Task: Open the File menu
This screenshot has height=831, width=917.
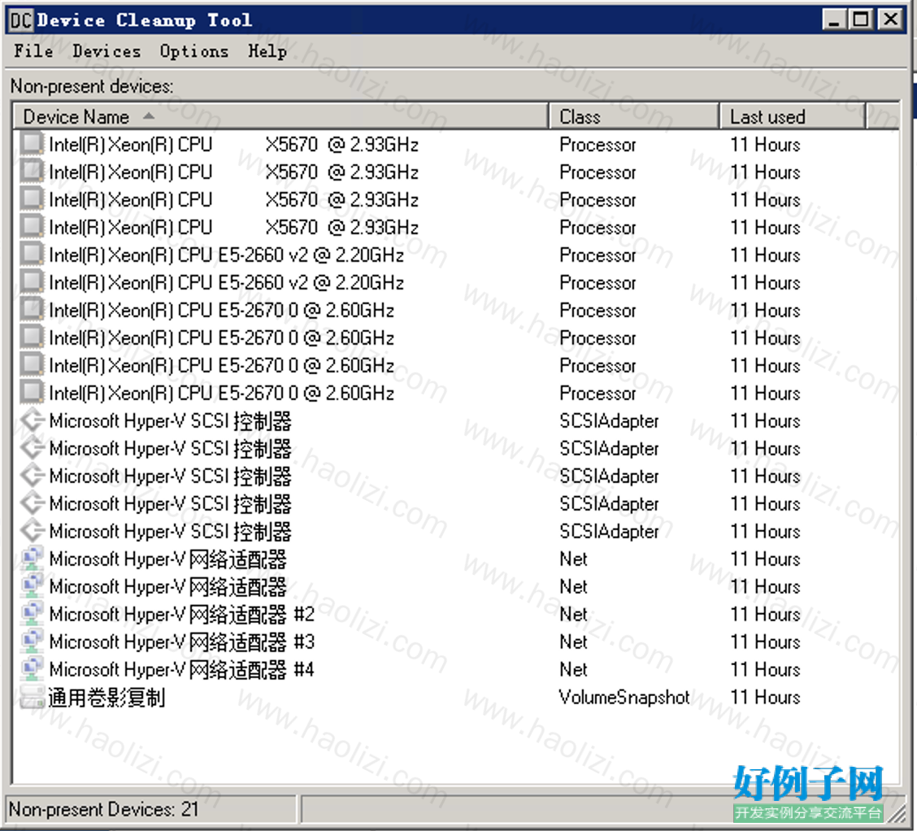Action: coord(33,51)
